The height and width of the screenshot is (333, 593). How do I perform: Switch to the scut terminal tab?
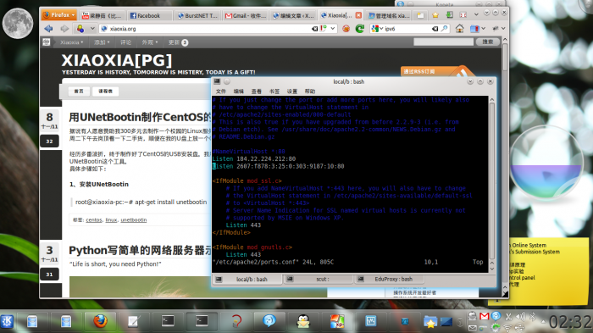[318, 280]
